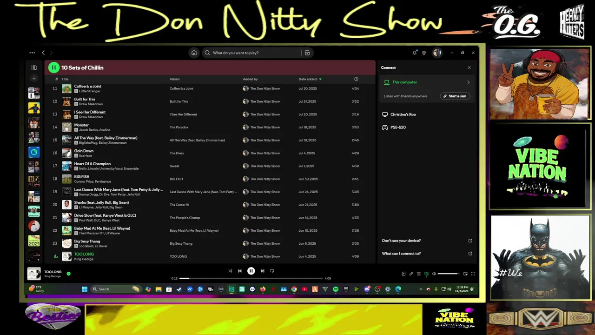The height and width of the screenshot is (335, 595).
Task: Select track Coffee & a Joint
Action: tap(87, 86)
